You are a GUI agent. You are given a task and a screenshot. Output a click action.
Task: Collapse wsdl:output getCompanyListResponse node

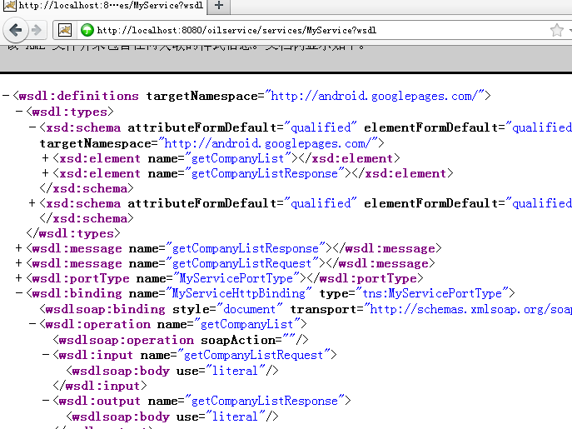[x=46, y=401]
